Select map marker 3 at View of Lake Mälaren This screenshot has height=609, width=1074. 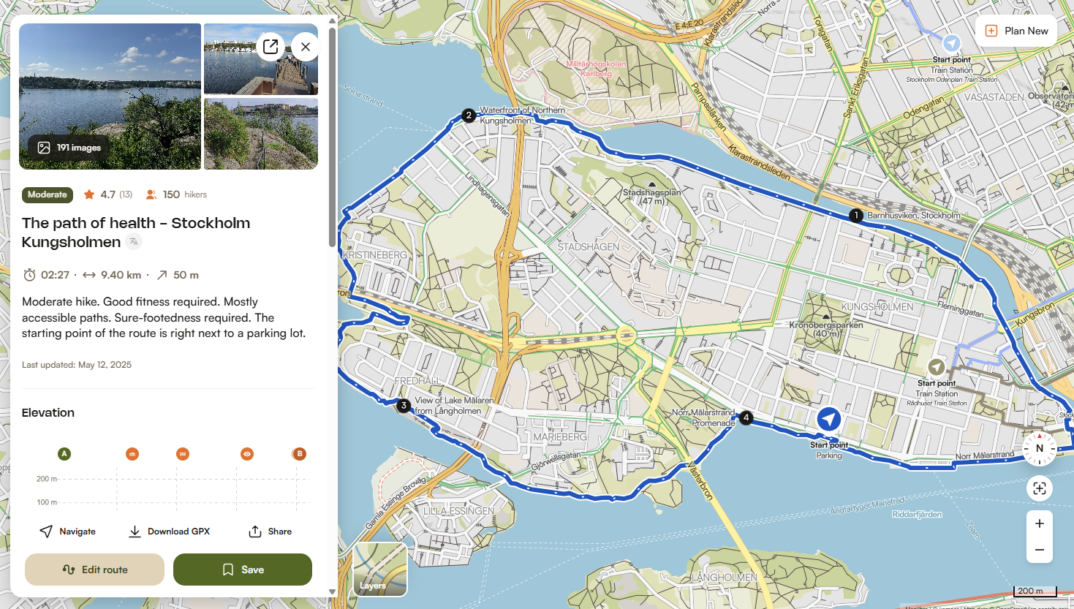(403, 405)
